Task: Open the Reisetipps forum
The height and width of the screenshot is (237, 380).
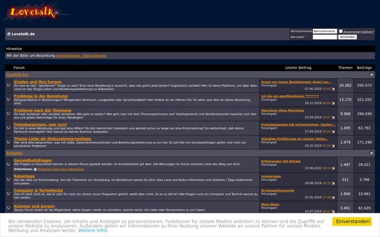Action: [x=24, y=176]
